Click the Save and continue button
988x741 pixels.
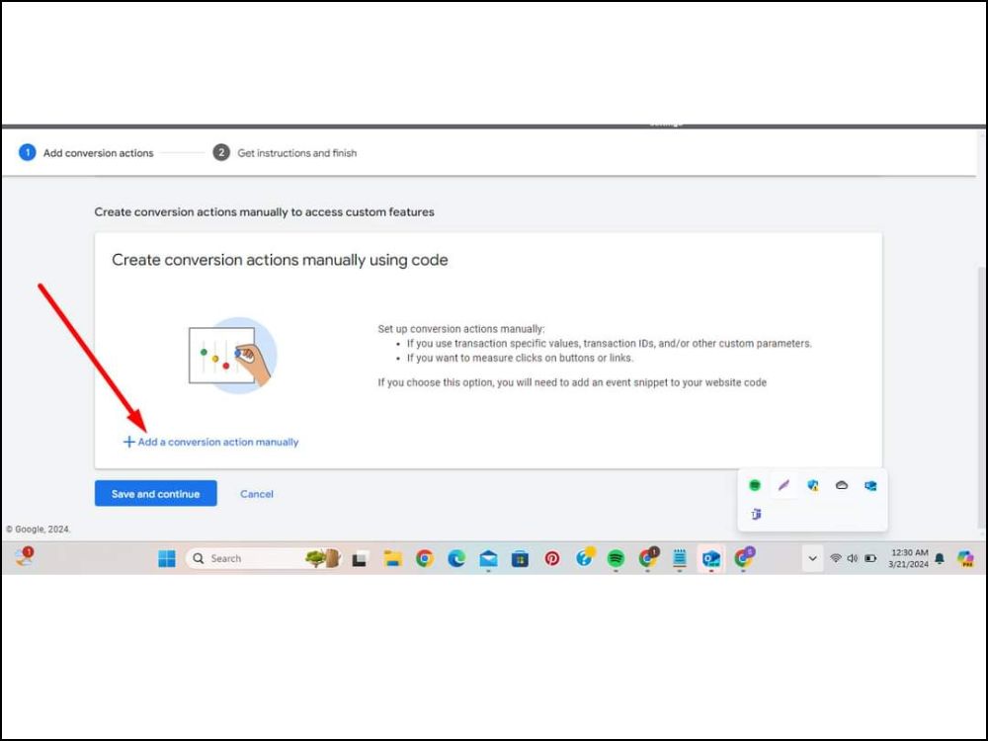tap(156, 493)
